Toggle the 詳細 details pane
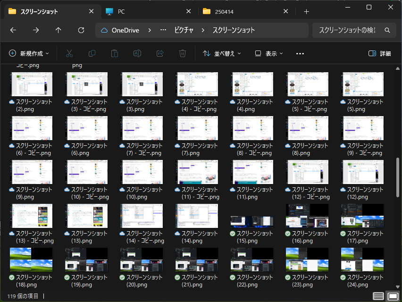The image size is (402, 302). 380,53
